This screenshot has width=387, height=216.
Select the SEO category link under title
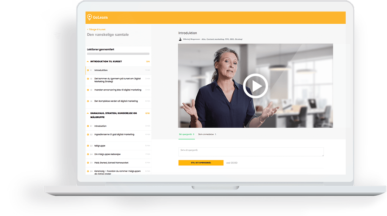[x=232, y=39]
